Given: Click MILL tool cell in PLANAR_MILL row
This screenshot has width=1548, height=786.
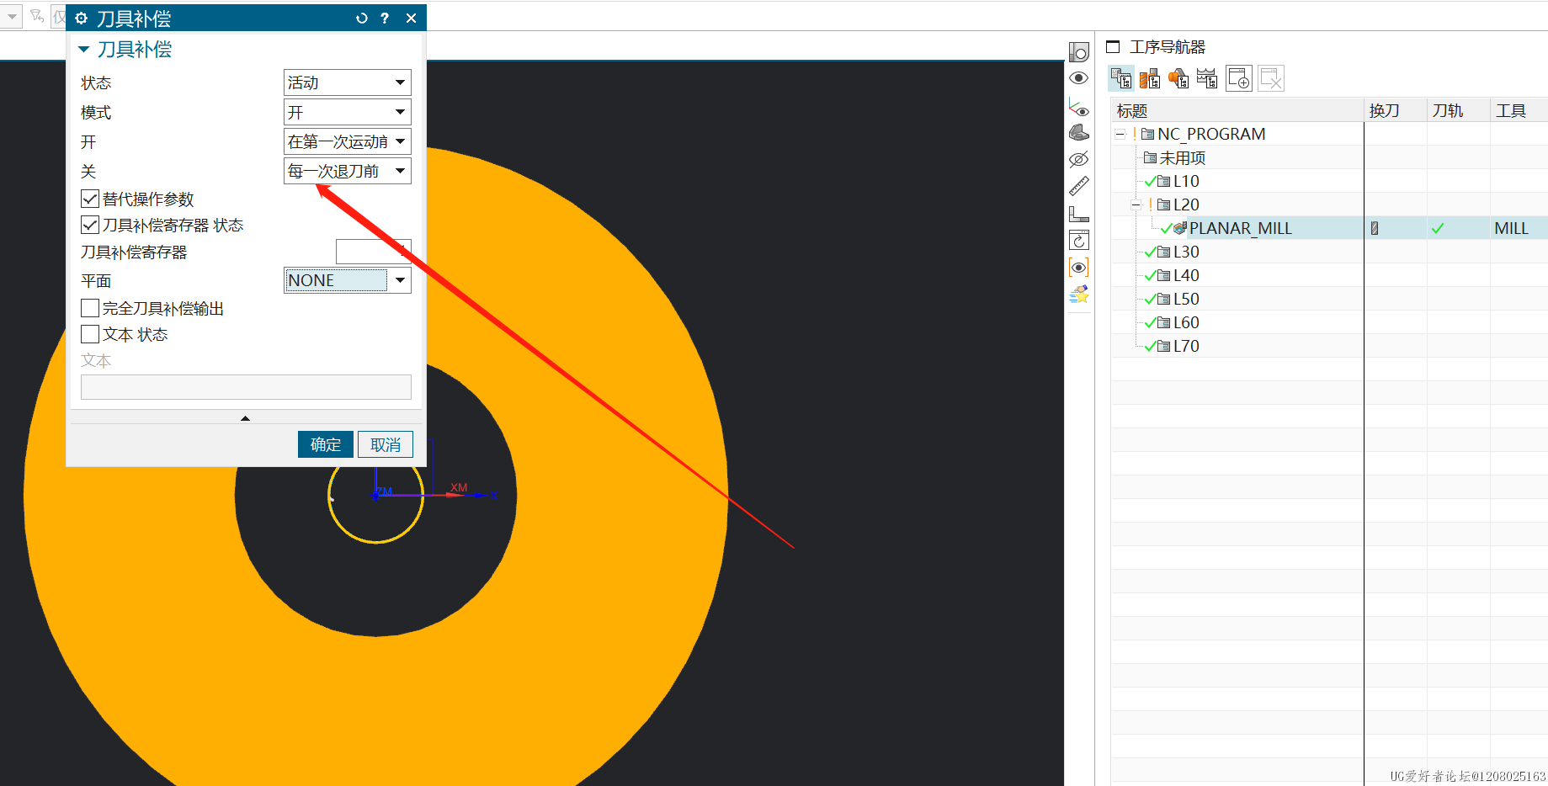Looking at the screenshot, I should pyautogui.click(x=1511, y=228).
